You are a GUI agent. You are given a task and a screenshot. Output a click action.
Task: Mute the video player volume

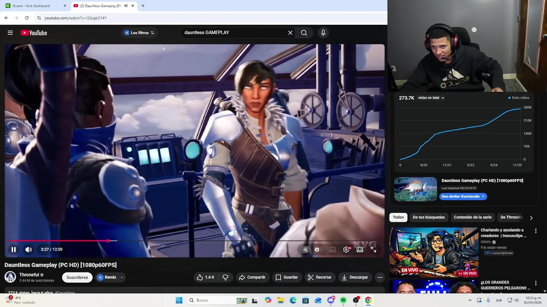28,249
